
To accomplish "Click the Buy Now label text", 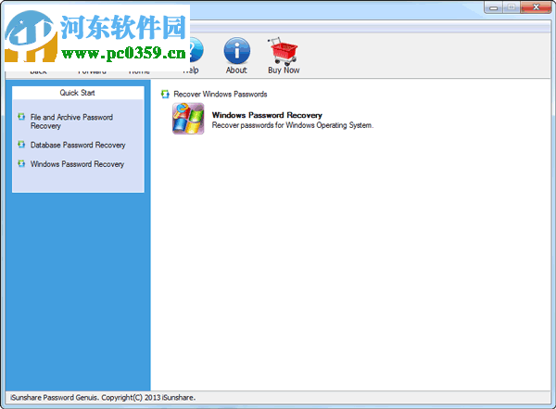I will click(x=284, y=70).
